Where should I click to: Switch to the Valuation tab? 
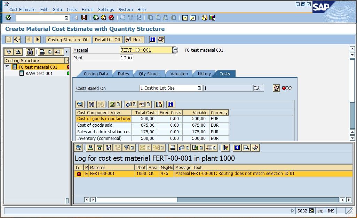coord(179,74)
